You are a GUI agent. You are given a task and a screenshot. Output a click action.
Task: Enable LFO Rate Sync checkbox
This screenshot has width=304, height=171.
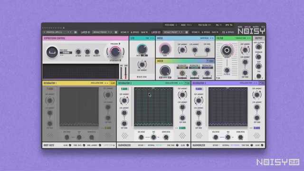138,77
